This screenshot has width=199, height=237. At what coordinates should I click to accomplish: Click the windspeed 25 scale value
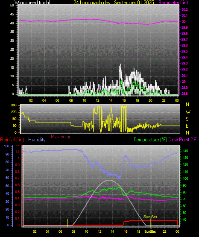click(x=12, y=50)
